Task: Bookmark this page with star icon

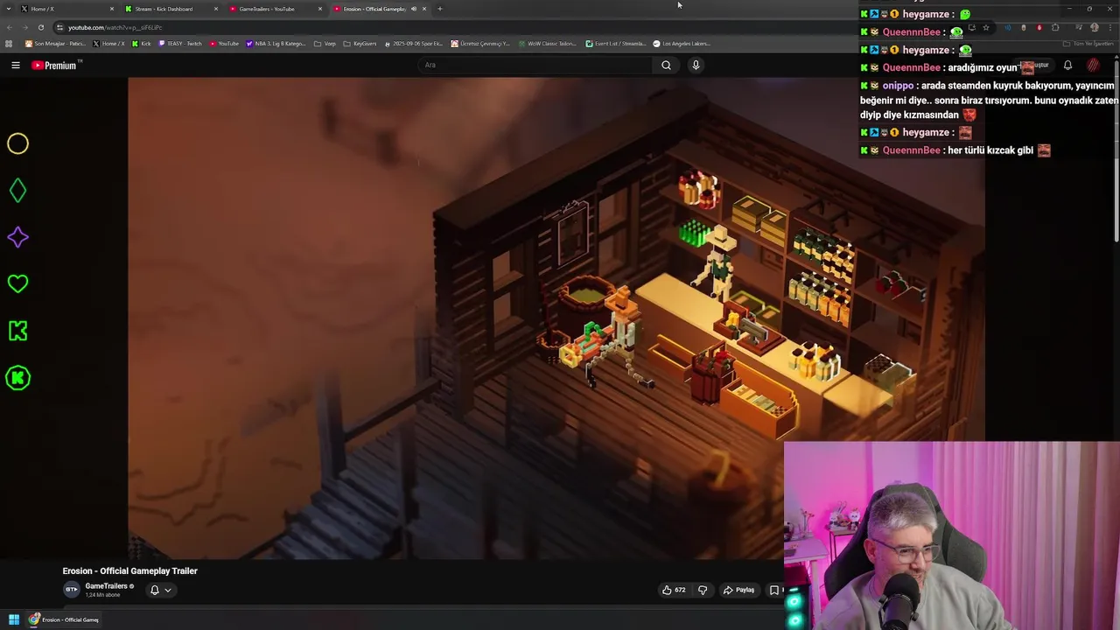Action: point(986,27)
